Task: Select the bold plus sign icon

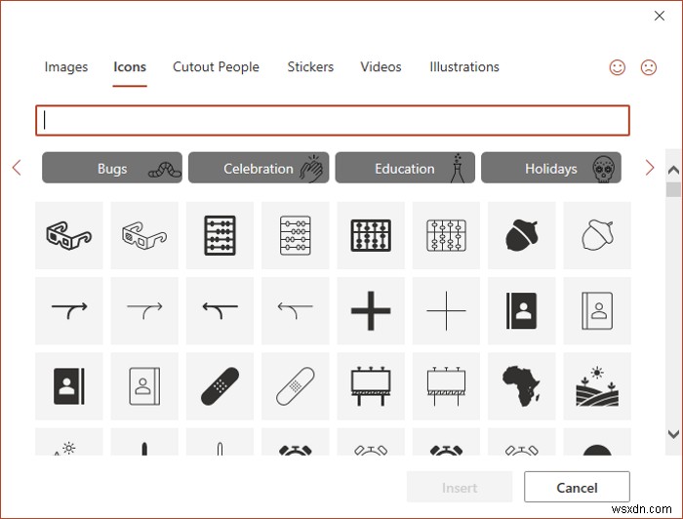Action: (371, 311)
